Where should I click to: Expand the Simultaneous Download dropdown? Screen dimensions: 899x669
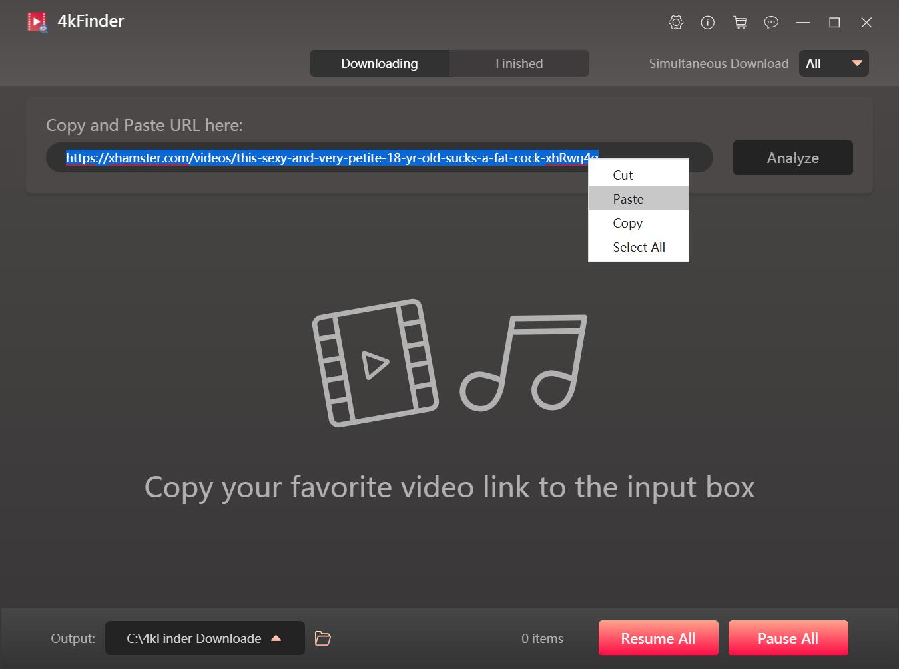[834, 63]
